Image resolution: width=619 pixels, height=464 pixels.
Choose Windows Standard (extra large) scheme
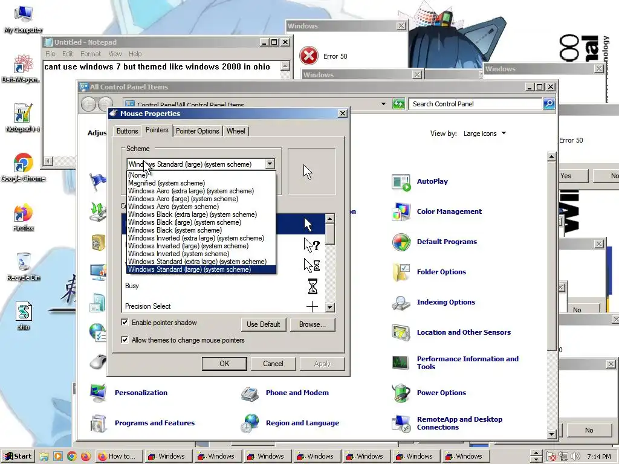(201, 262)
